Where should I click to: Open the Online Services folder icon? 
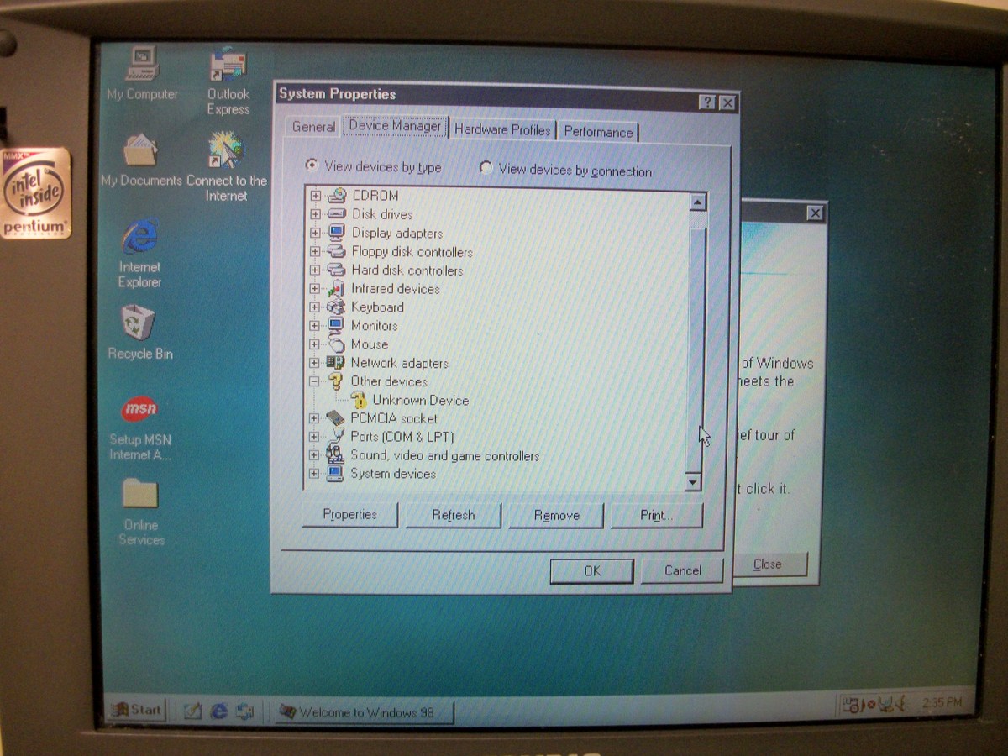[139, 495]
